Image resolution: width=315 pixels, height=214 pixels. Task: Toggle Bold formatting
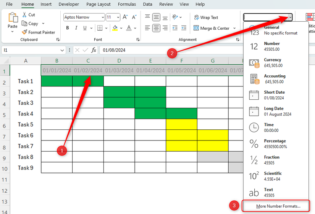(68, 28)
